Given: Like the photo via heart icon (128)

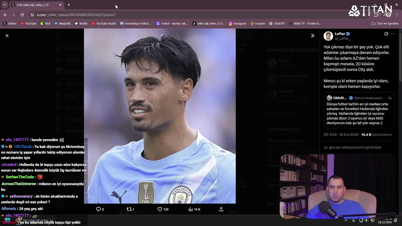Looking at the screenshot, I should pos(163,209).
